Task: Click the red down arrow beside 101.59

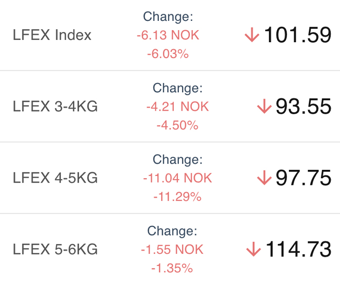Action: point(252,34)
